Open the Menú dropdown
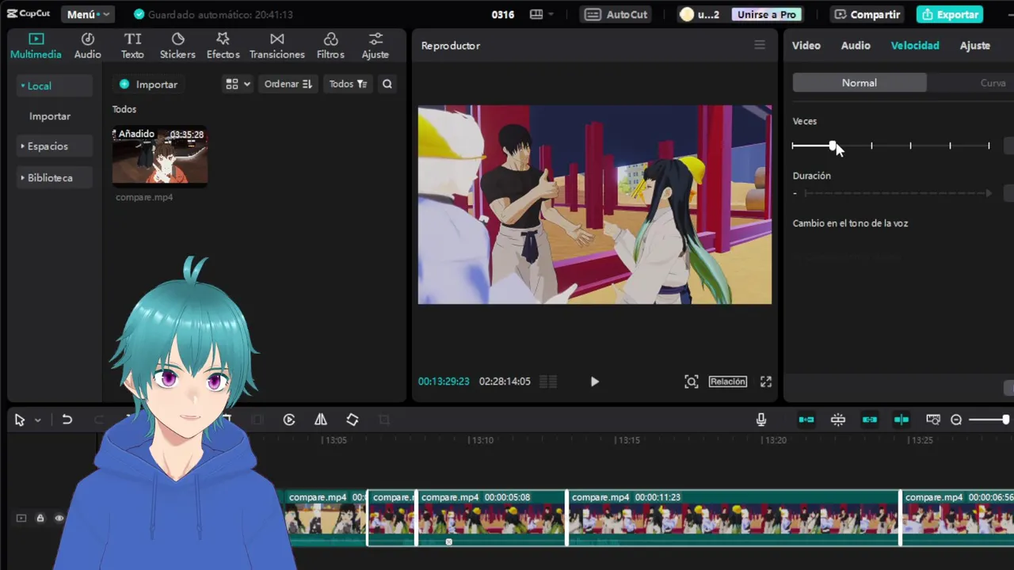This screenshot has width=1014, height=570. click(x=88, y=14)
